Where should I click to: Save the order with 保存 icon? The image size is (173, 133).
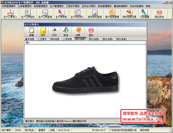43,32
